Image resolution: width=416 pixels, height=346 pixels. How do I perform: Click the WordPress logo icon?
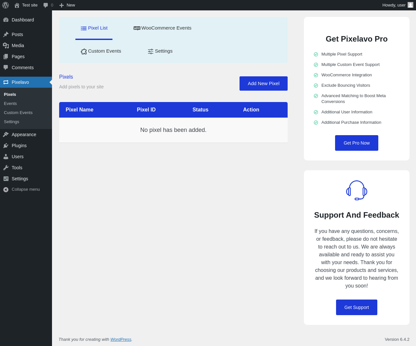tap(6, 5)
